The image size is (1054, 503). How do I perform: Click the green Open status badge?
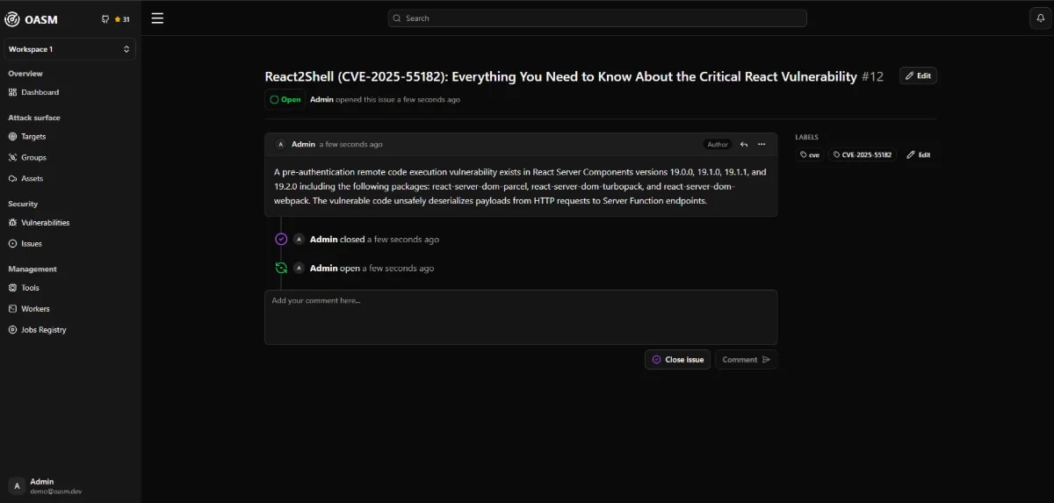285,99
